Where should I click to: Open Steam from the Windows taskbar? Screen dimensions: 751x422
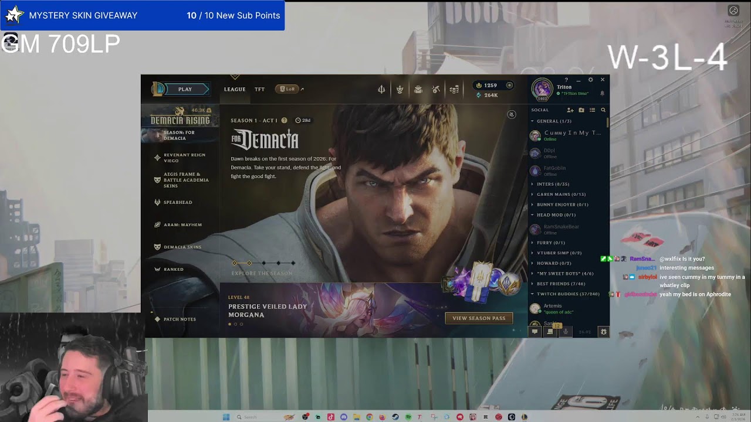(x=395, y=417)
